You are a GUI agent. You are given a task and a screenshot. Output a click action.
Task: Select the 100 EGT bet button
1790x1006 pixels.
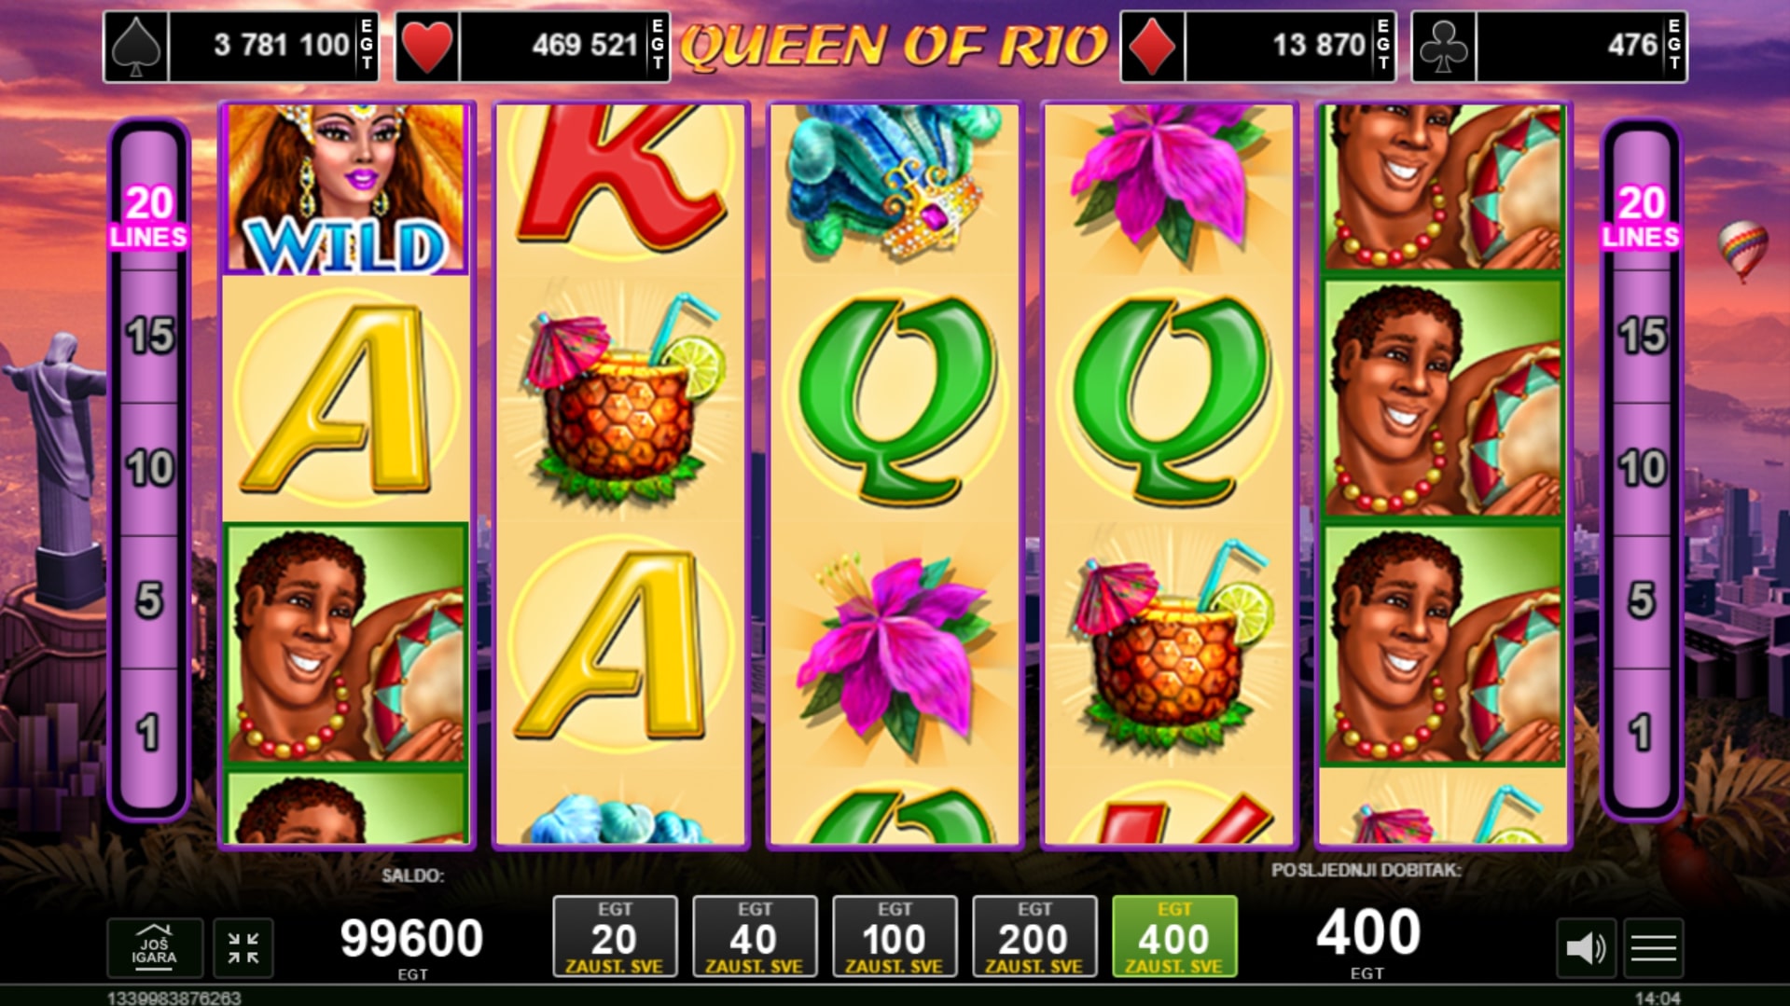coord(895,936)
